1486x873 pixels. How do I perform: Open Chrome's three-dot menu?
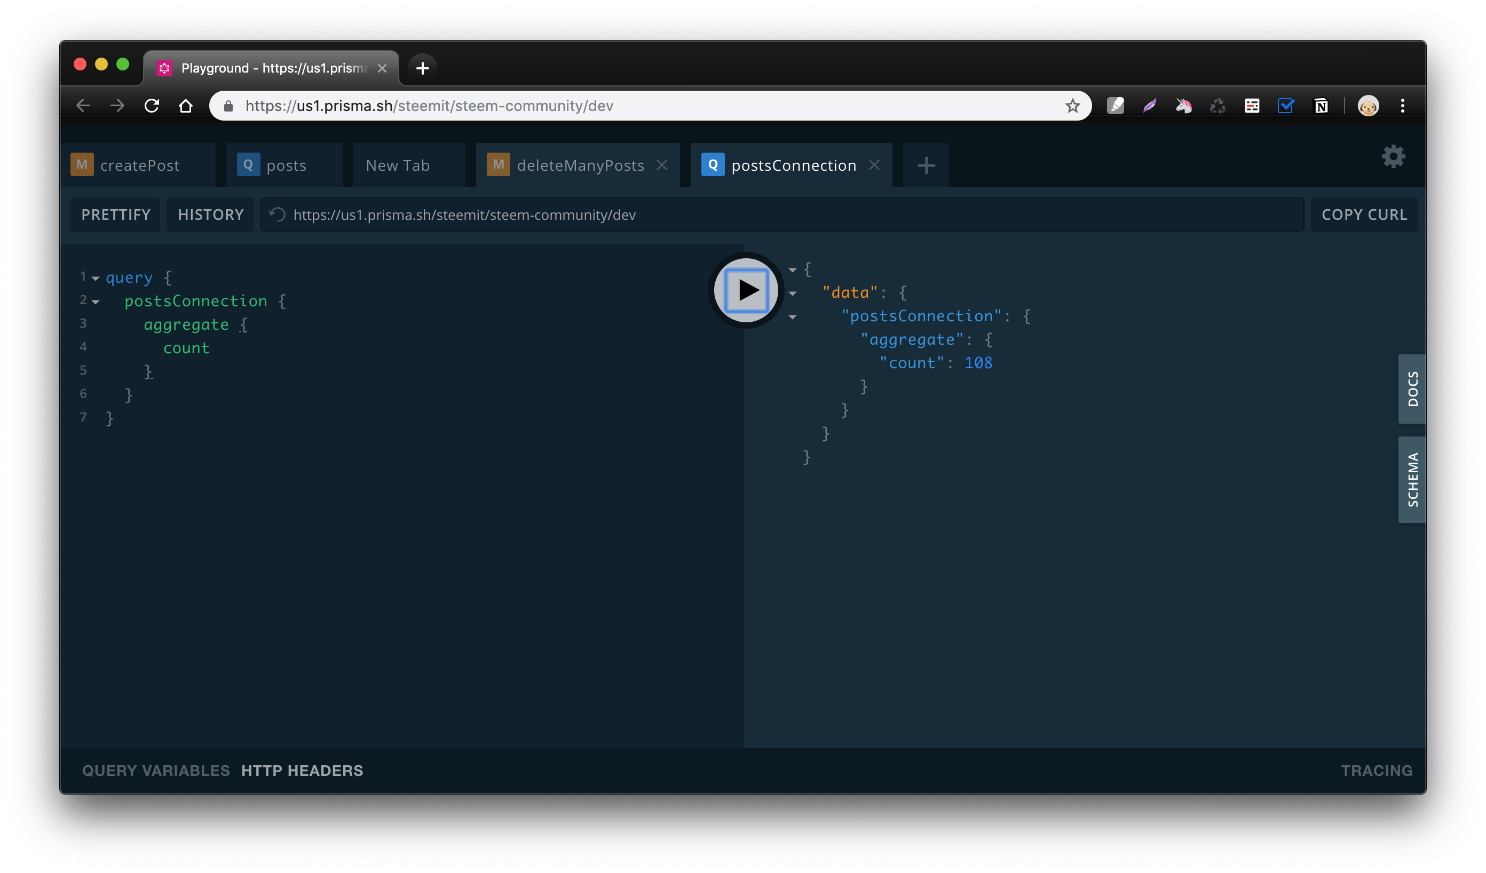(x=1403, y=106)
